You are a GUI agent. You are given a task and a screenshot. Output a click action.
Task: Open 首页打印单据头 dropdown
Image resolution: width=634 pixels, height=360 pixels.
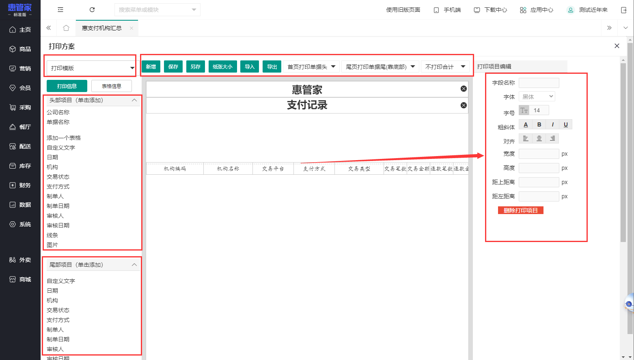(x=311, y=66)
